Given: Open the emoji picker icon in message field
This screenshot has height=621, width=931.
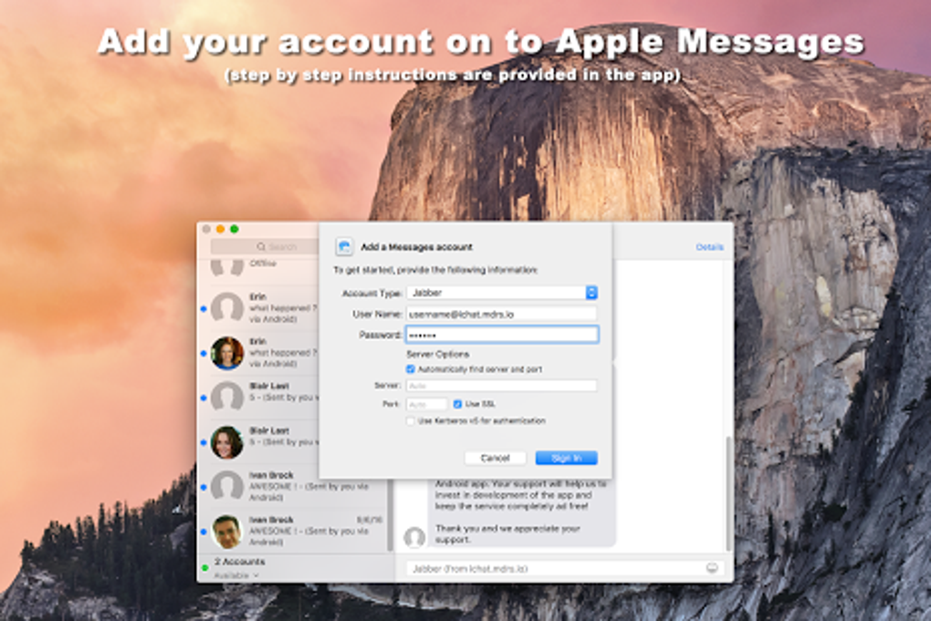Looking at the screenshot, I should 712,568.
